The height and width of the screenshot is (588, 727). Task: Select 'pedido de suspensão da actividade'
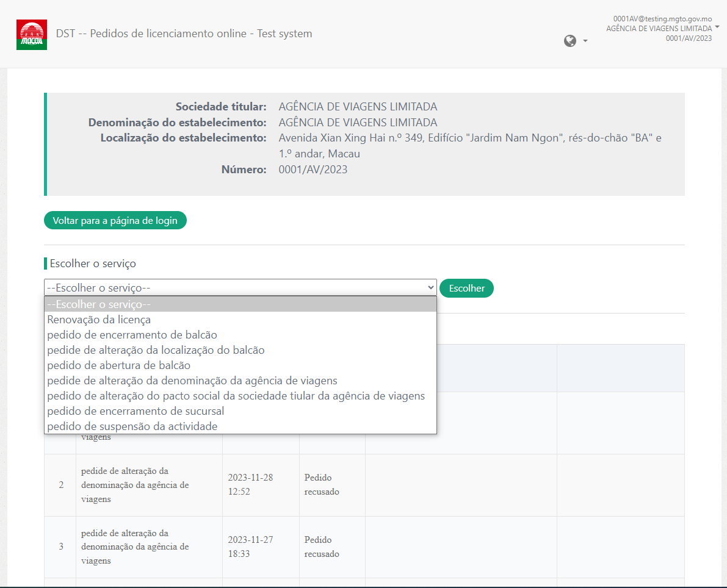[x=132, y=426]
